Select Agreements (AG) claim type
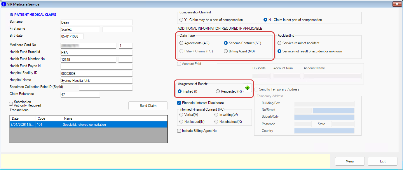403x170 pixels. click(x=182, y=43)
